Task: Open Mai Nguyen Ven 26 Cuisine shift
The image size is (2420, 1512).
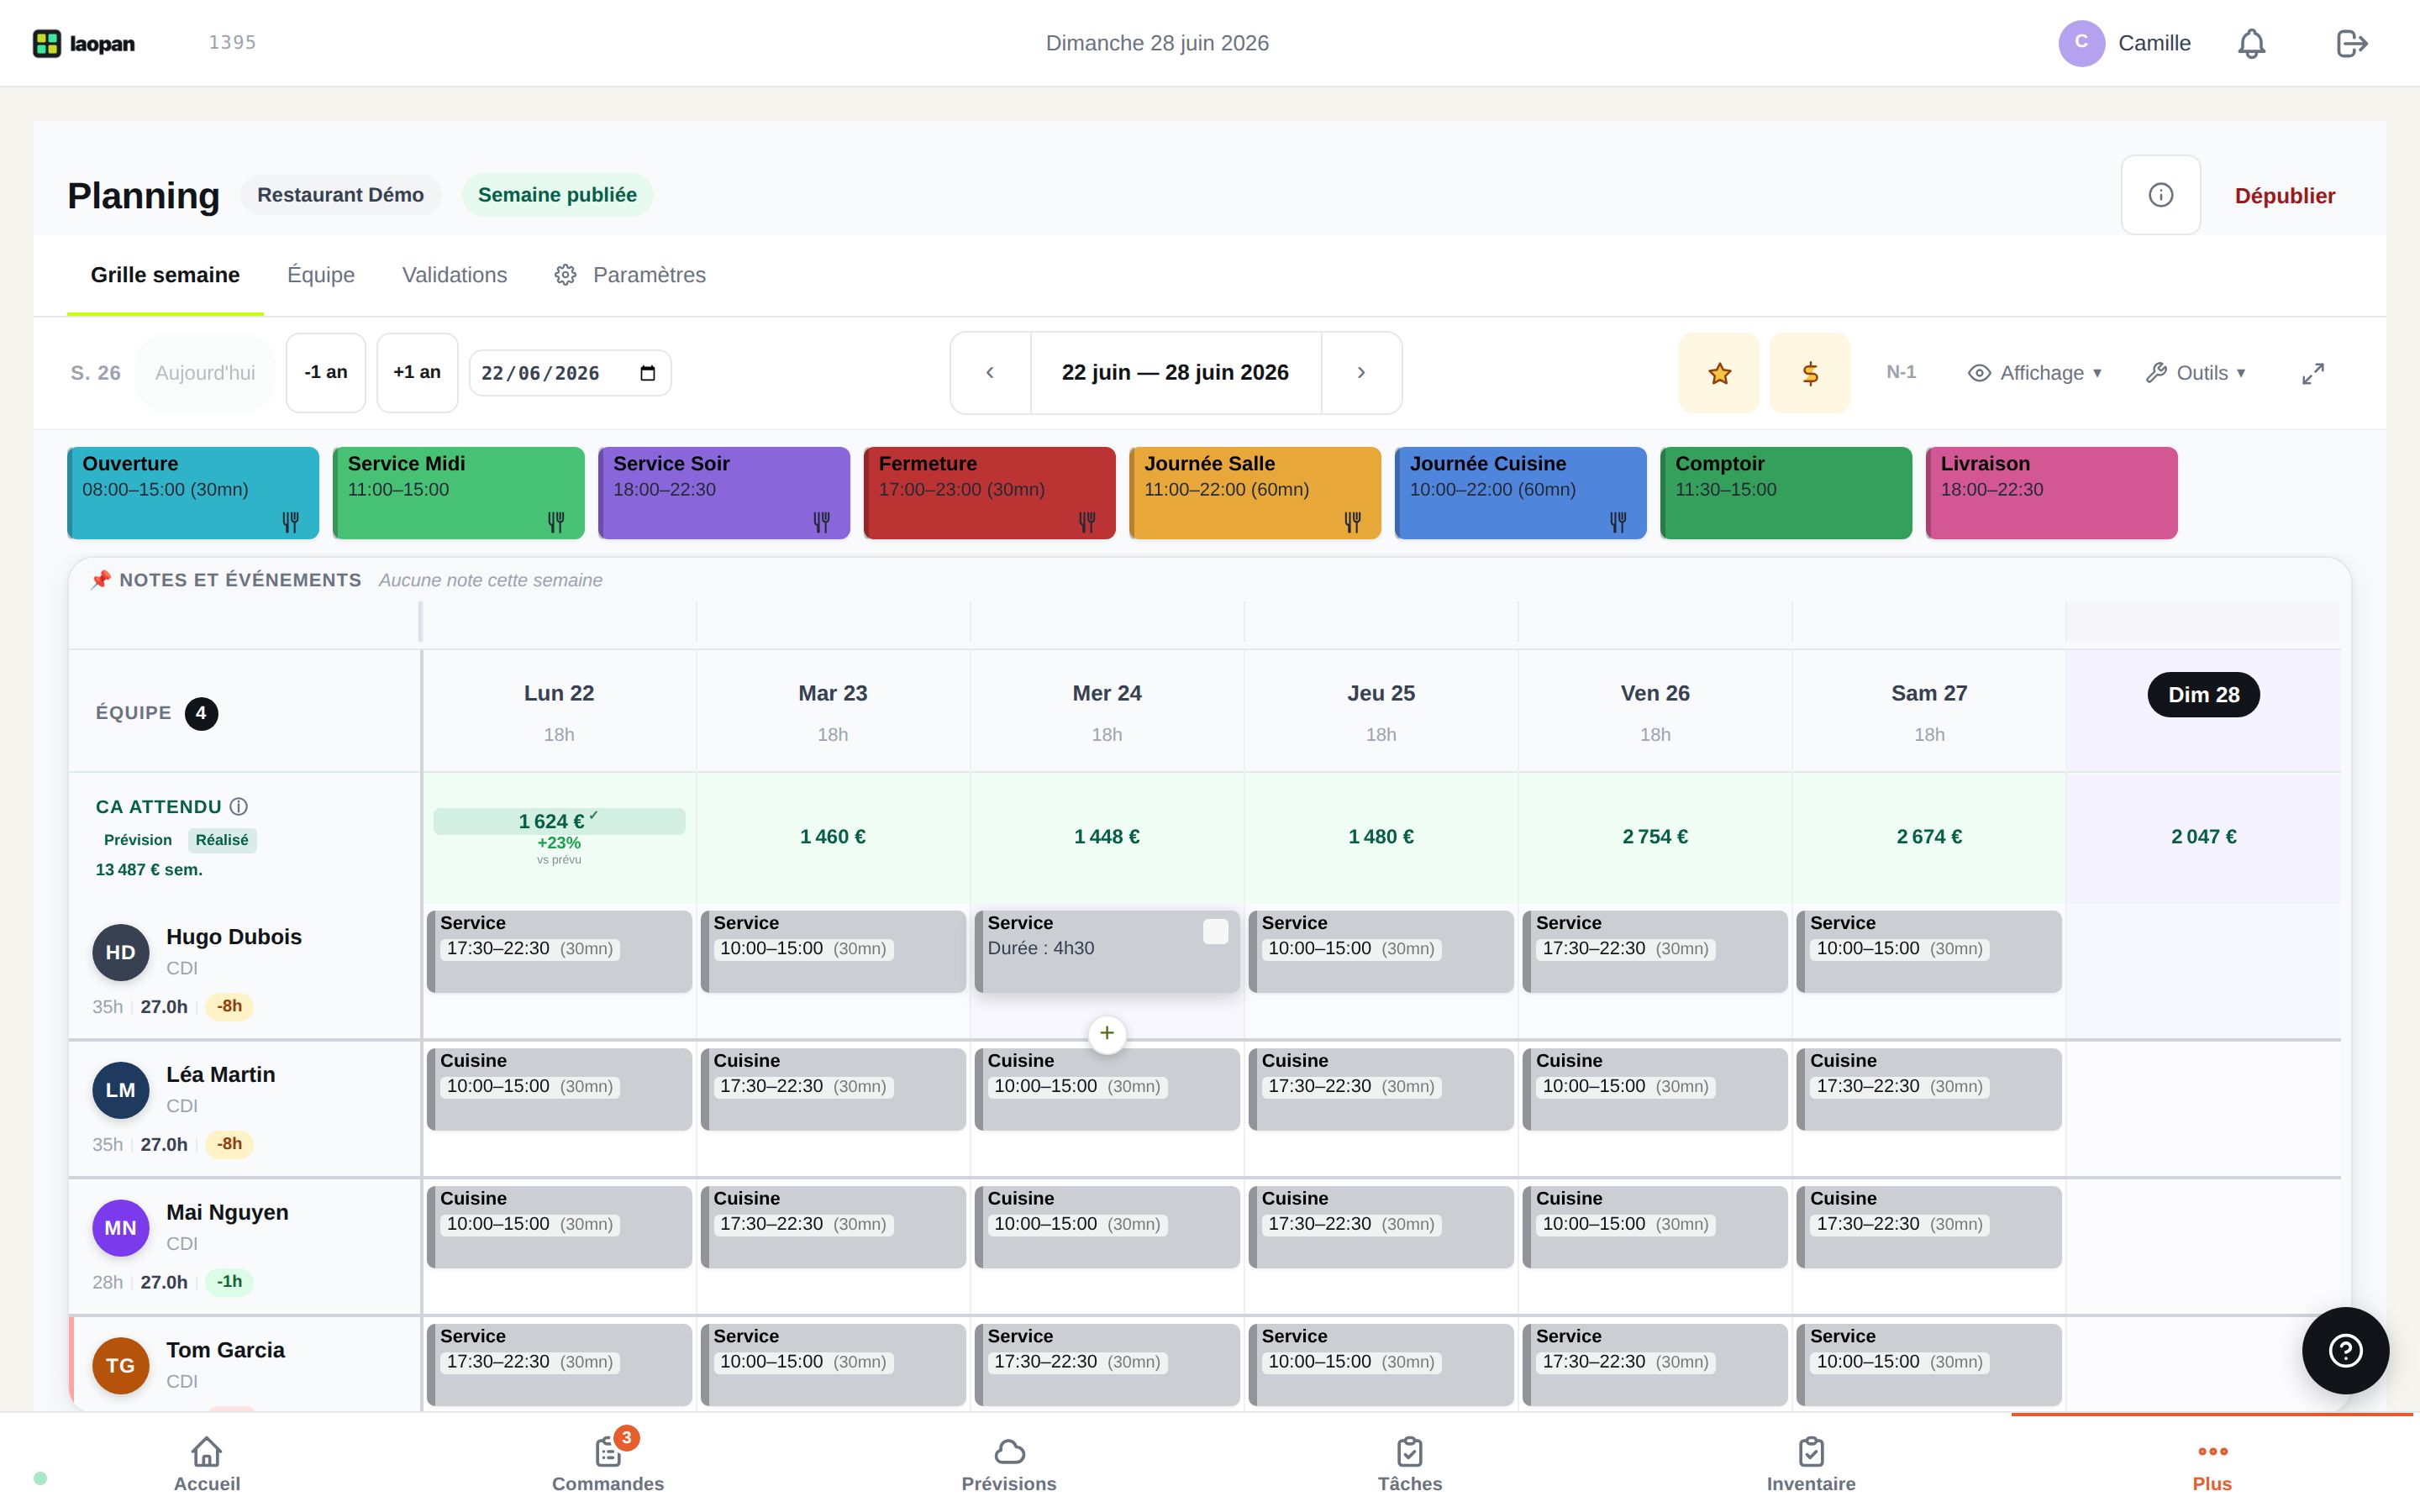Action: pyautogui.click(x=1655, y=1228)
